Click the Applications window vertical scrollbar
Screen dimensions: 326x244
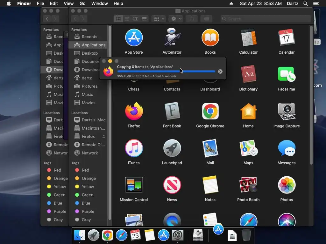point(311,95)
